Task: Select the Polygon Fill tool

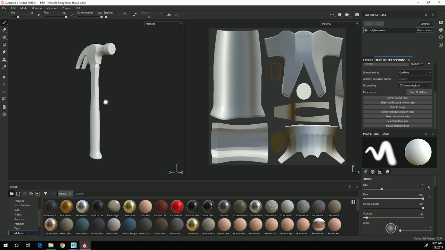Action: pyautogui.click(x=4, y=44)
